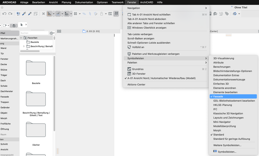This screenshot has width=259, height=156.
Task: Click the 3D view cube icon
Action: [x=235, y=14]
